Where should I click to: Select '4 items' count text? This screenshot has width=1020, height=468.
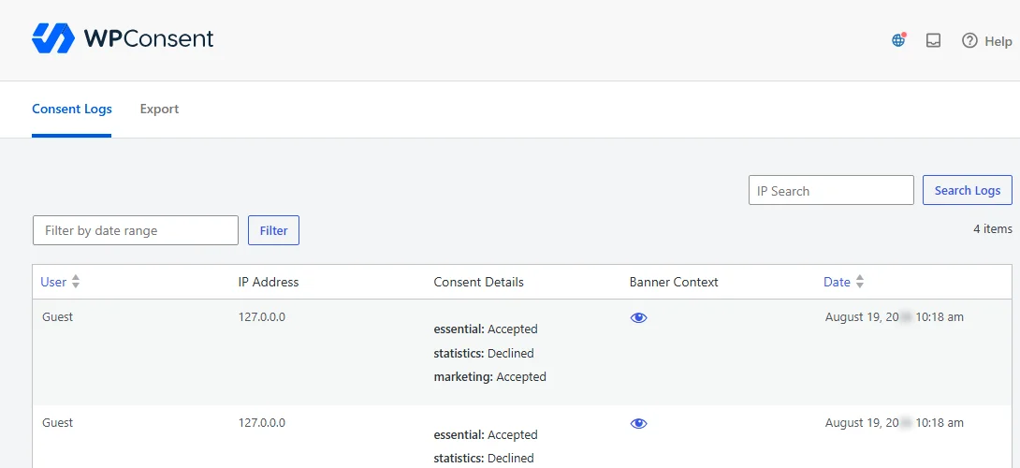[x=993, y=228]
